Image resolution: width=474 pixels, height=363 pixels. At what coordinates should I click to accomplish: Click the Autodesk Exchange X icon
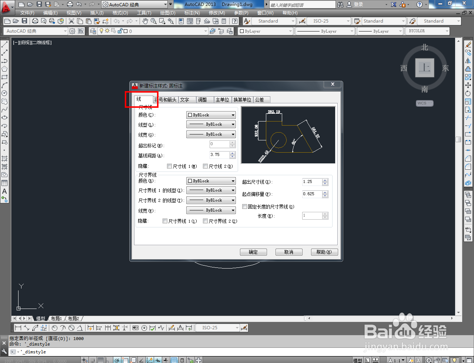coord(394,4)
